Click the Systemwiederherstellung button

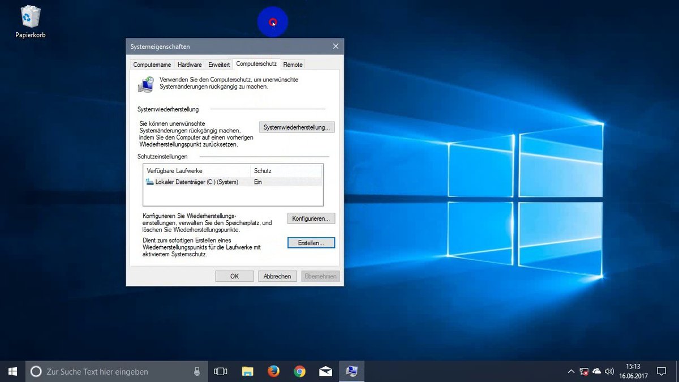(x=297, y=127)
